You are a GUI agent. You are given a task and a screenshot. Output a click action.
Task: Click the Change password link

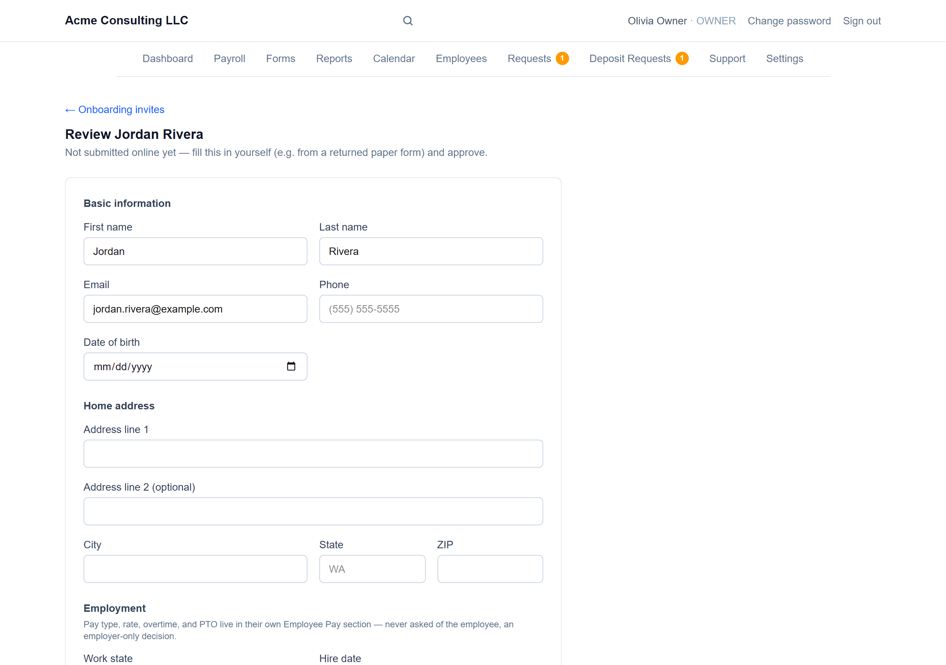789,21
